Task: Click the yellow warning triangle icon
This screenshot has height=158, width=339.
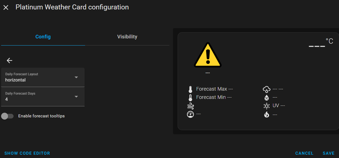Action: pos(208,55)
